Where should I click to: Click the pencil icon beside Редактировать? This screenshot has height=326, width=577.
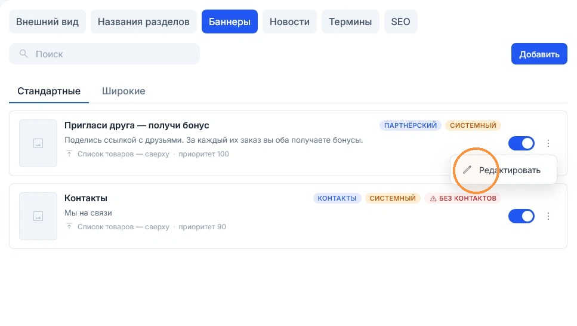[467, 170]
